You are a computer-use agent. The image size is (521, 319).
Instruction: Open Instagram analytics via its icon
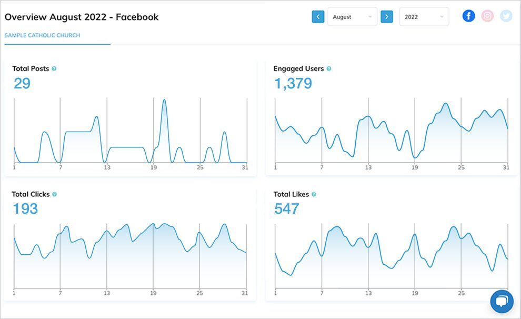point(487,15)
